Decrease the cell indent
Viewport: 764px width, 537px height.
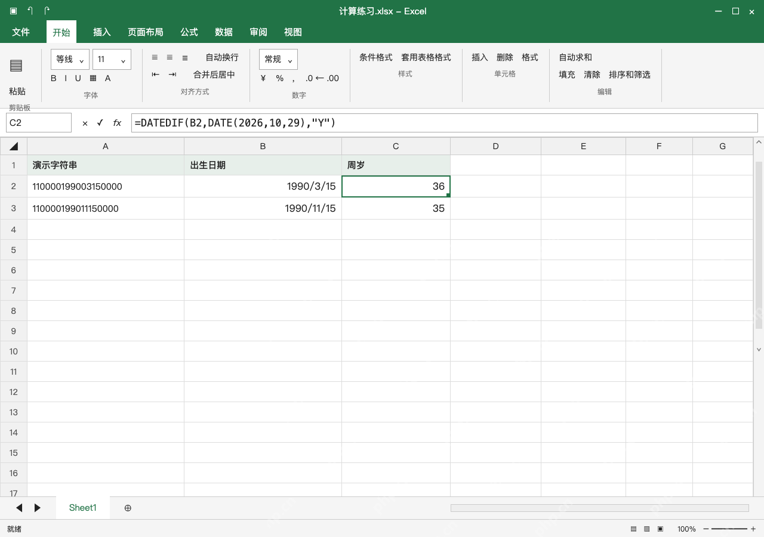coord(156,75)
